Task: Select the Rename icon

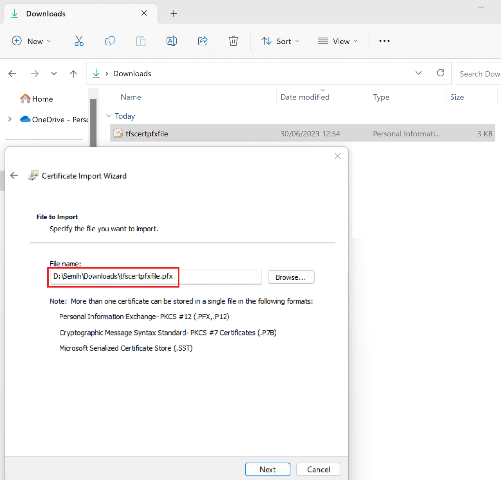Action: (172, 41)
